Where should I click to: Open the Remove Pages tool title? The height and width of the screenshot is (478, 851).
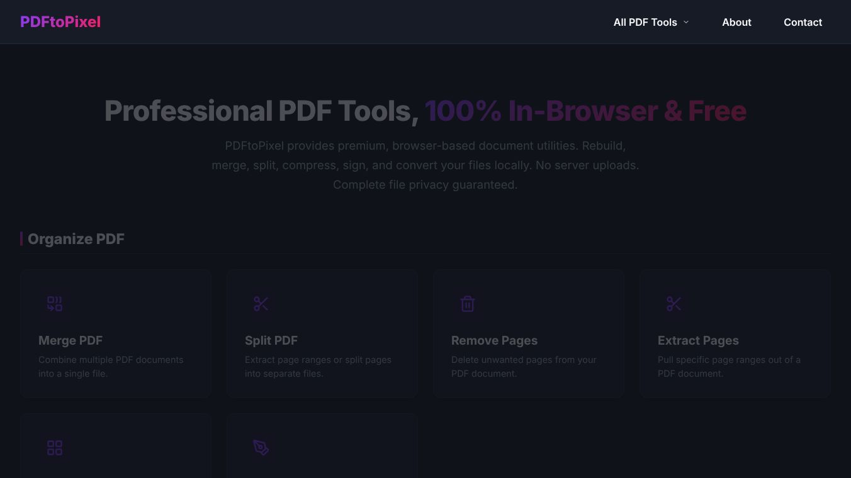[x=494, y=340]
